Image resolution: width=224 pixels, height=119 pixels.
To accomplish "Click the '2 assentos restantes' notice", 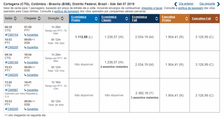I will pyautogui.click(x=114, y=67).
